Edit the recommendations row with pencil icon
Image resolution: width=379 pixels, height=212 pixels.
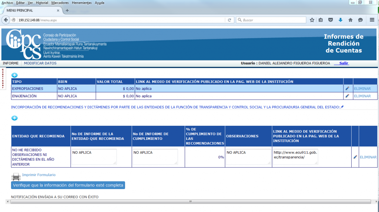coord(355,157)
